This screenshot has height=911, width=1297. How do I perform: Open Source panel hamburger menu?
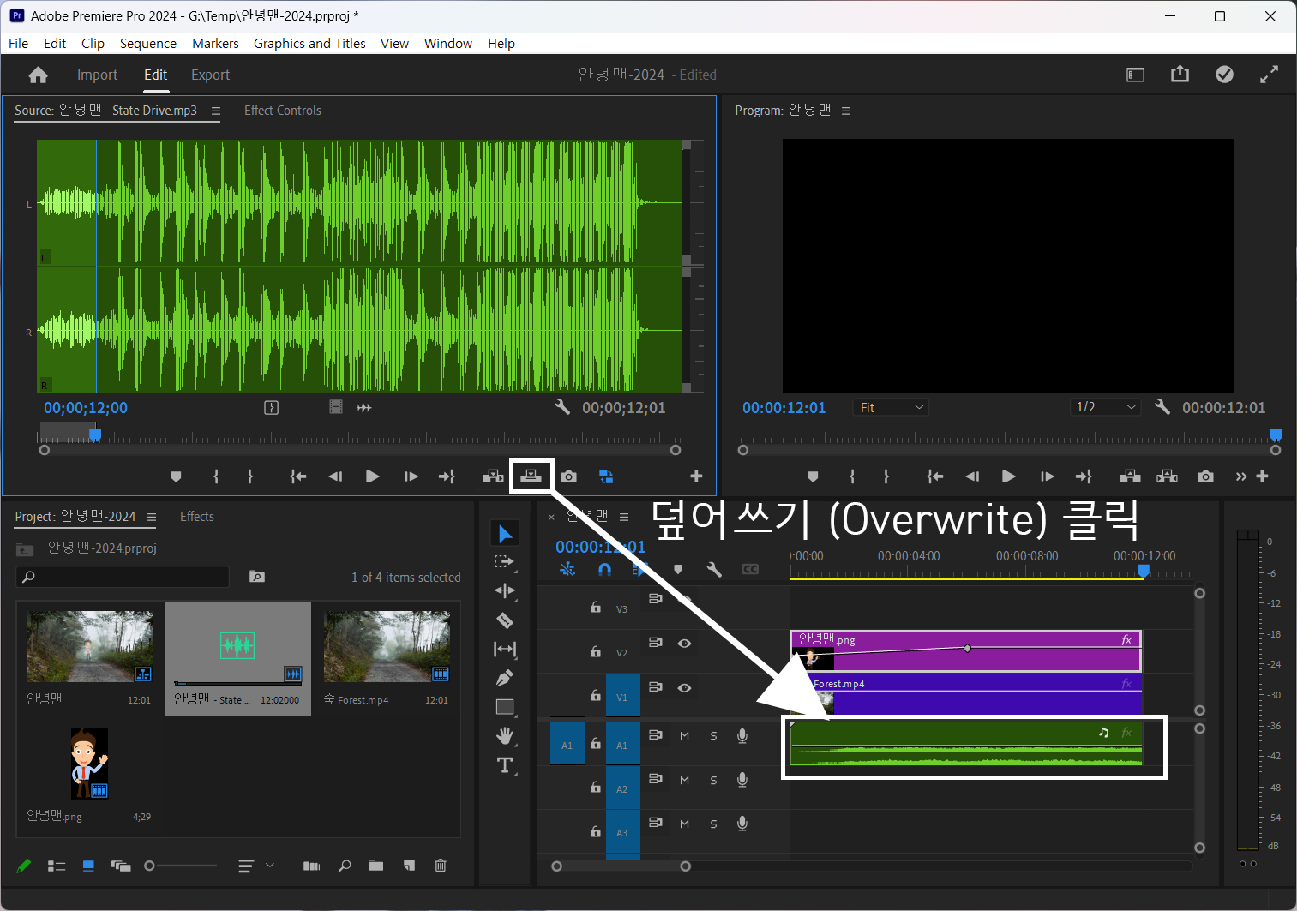click(x=216, y=111)
